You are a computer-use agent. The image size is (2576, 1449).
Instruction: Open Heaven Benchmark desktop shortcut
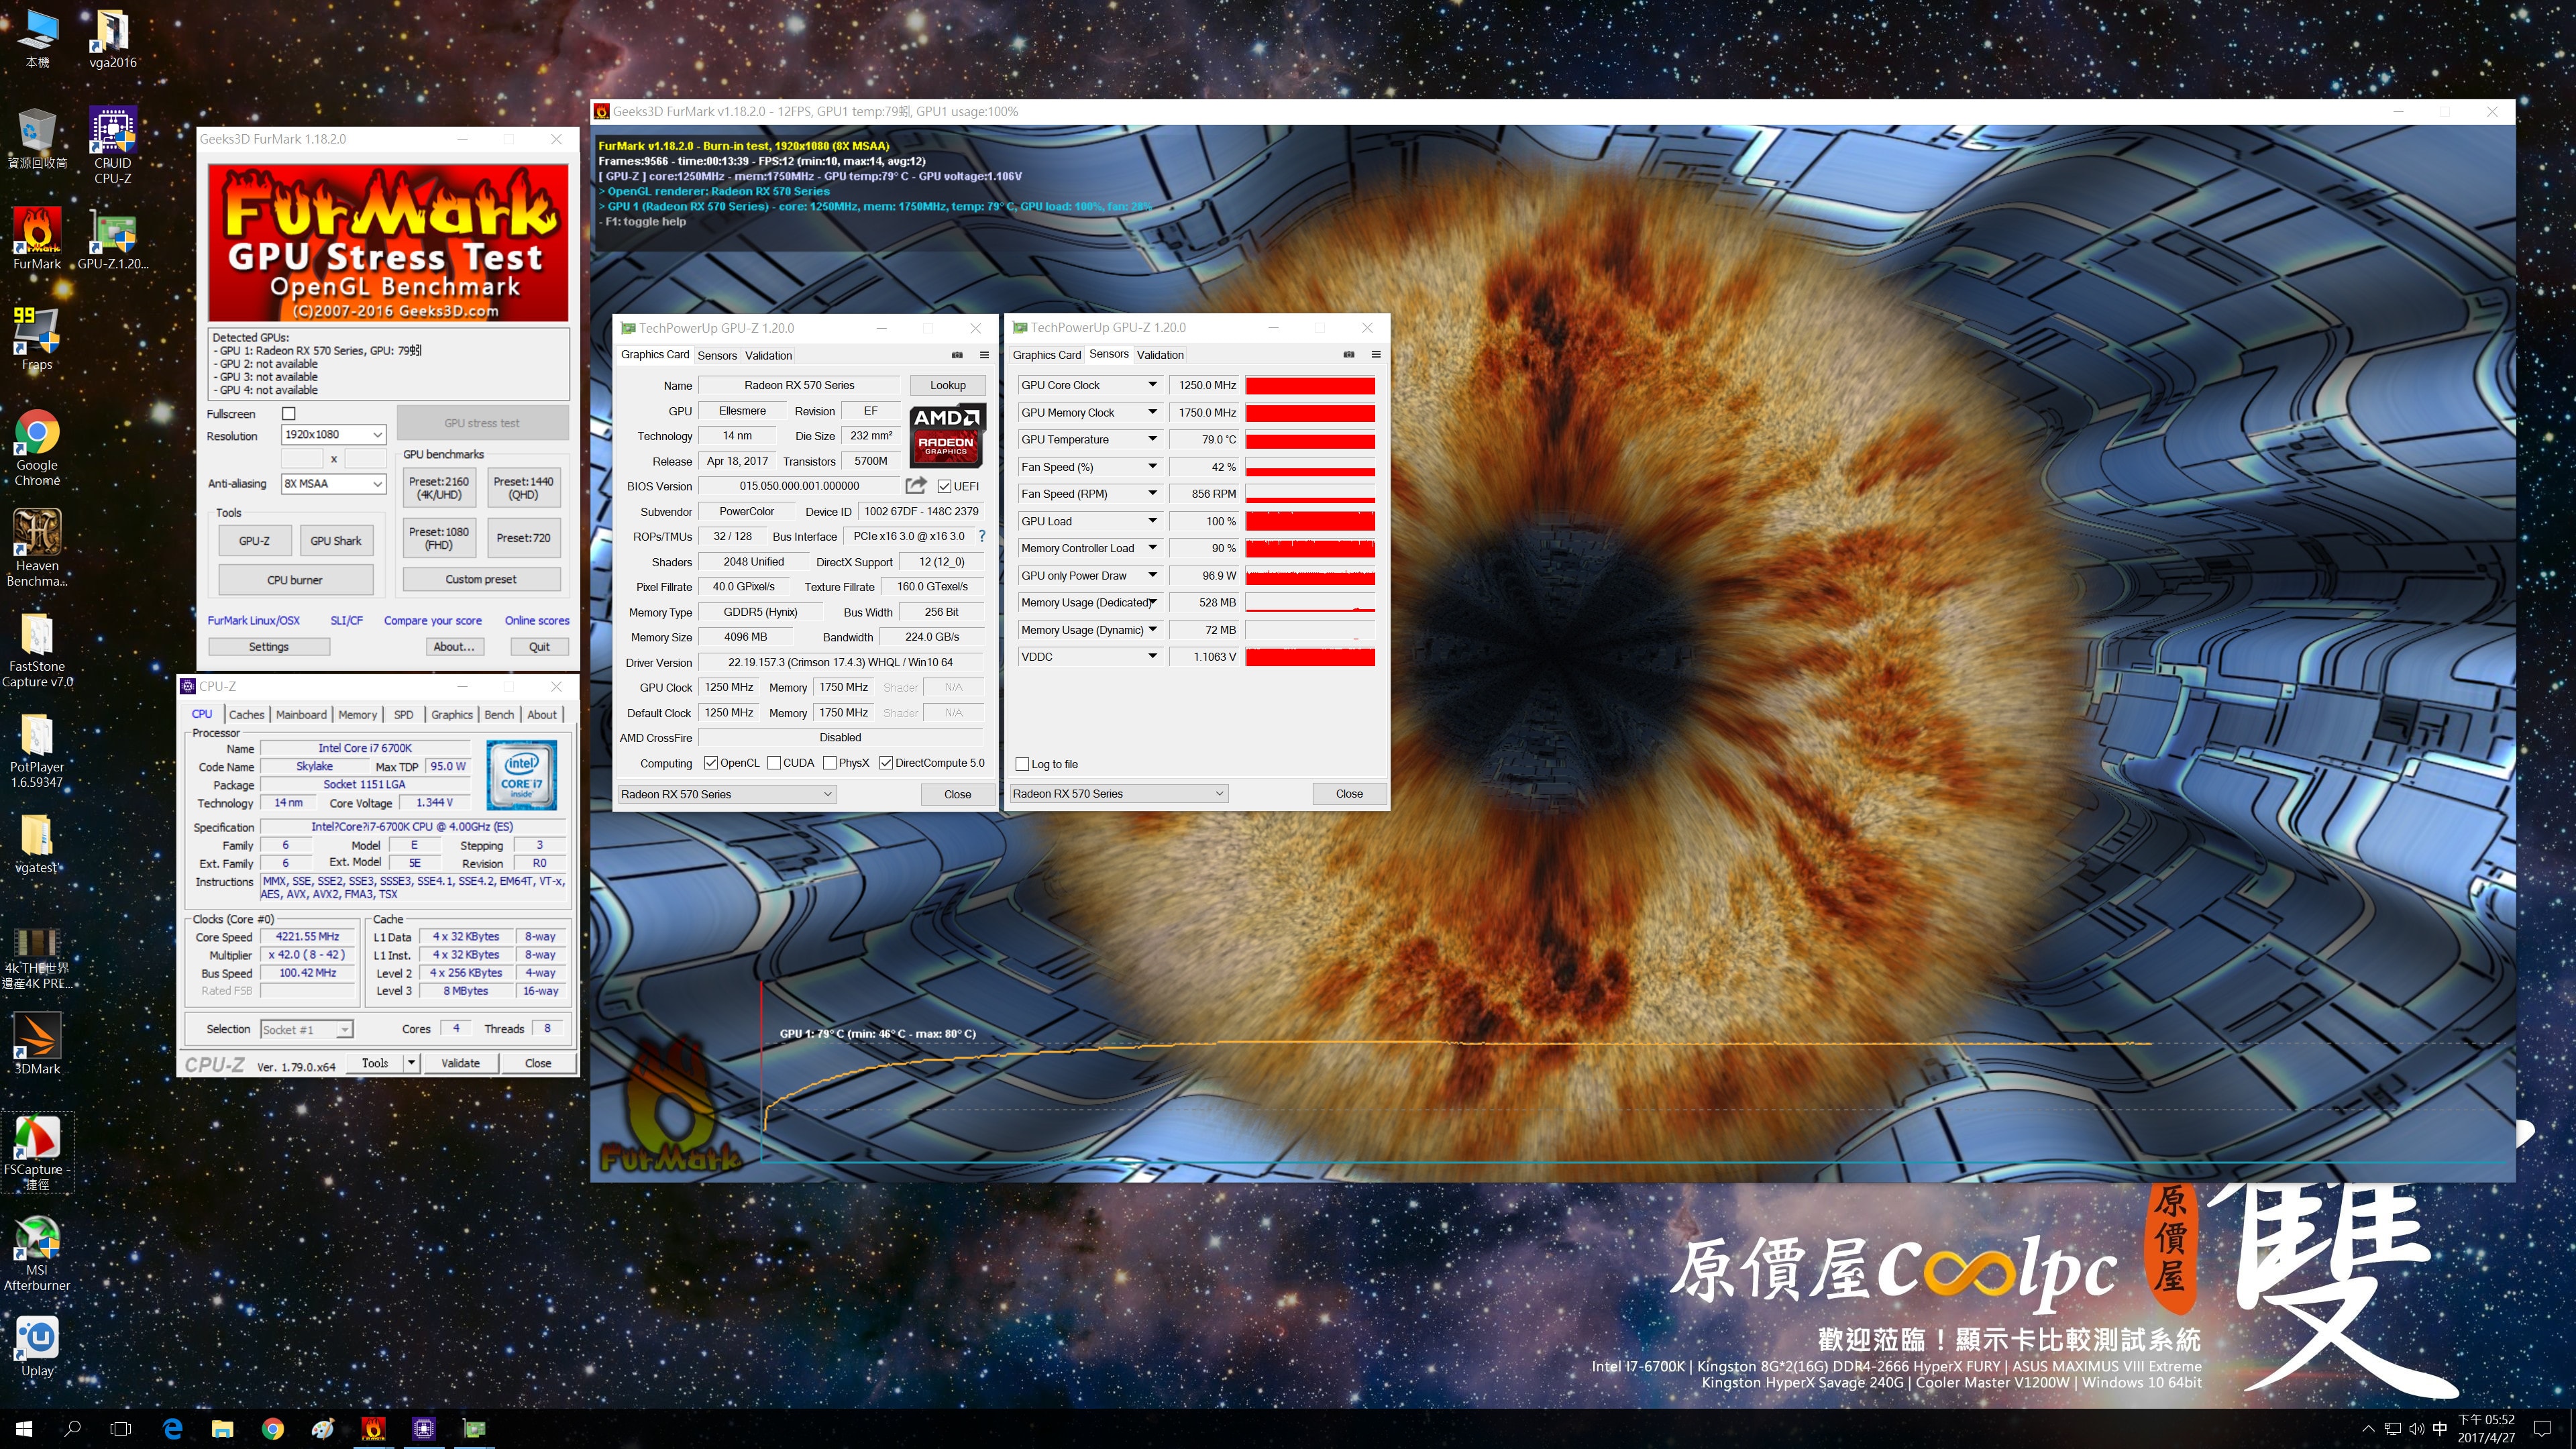[x=37, y=547]
